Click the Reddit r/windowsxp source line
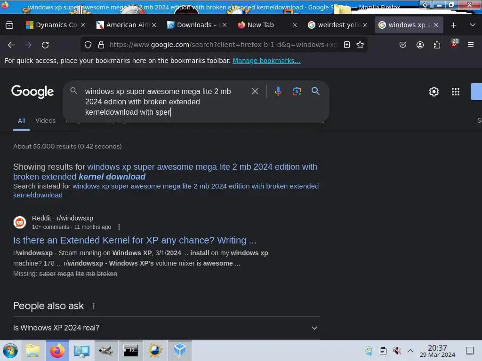The width and height of the screenshot is (482, 361). coord(63,218)
